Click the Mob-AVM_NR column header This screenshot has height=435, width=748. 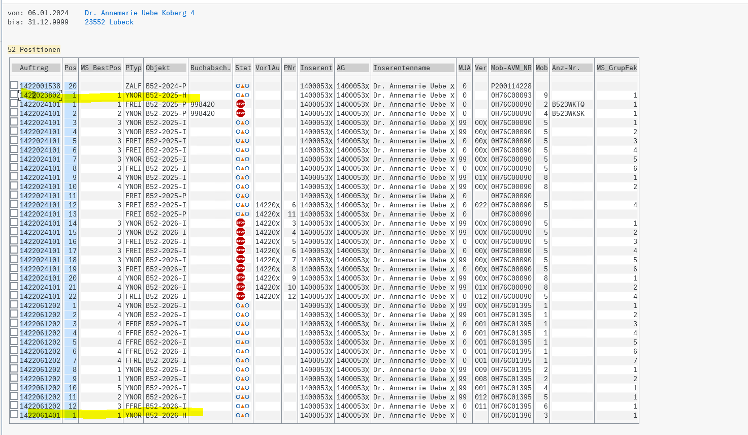[511, 68]
